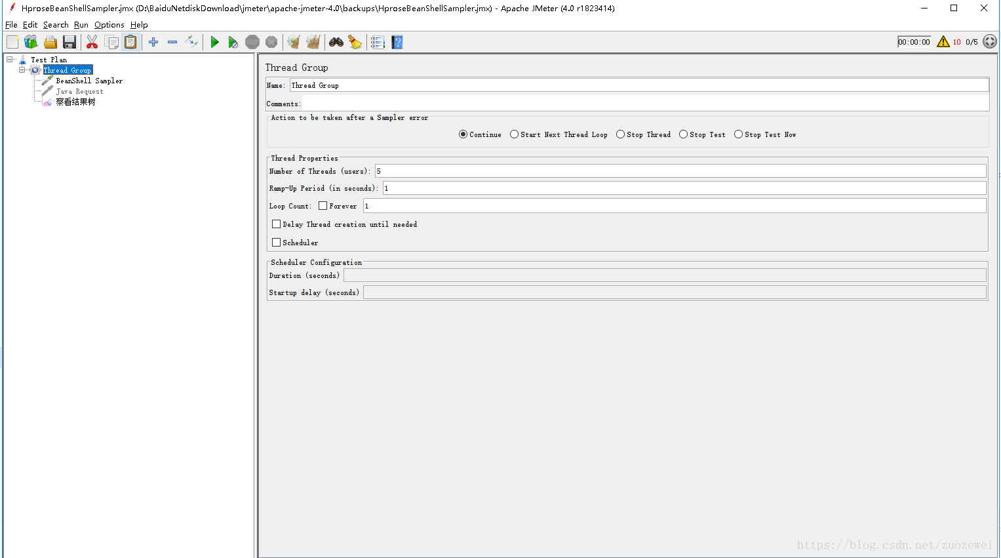Click the 00:00:00 elapsed timer display
Viewport: 1001px width, 558px height.
coord(914,42)
